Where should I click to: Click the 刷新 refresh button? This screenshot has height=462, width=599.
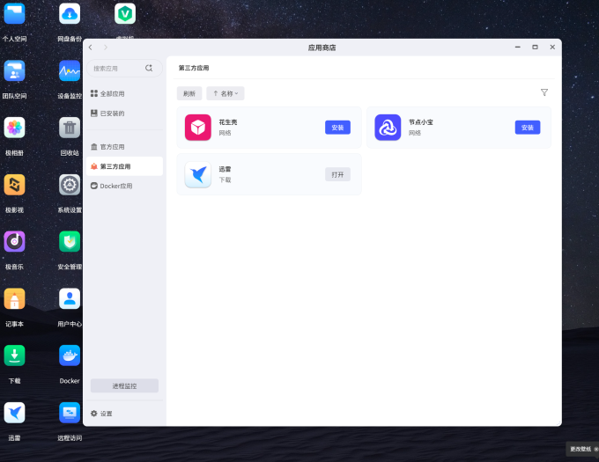click(189, 93)
